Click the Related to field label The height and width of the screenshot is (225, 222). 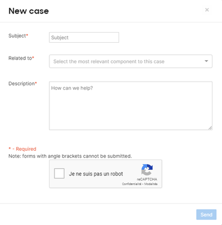click(x=20, y=58)
